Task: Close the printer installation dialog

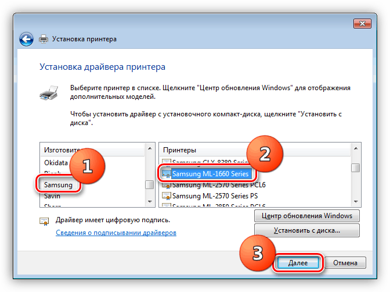Action: [362, 24]
